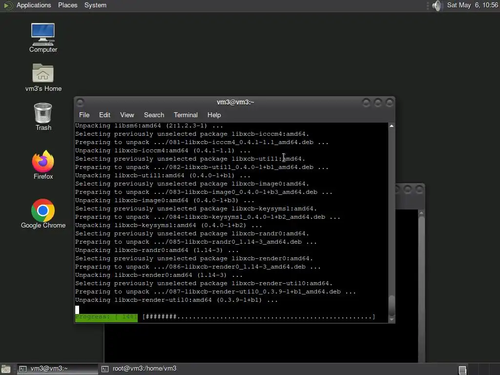Click 'Unpacking libxcb-util1:amd64' line

163,175
